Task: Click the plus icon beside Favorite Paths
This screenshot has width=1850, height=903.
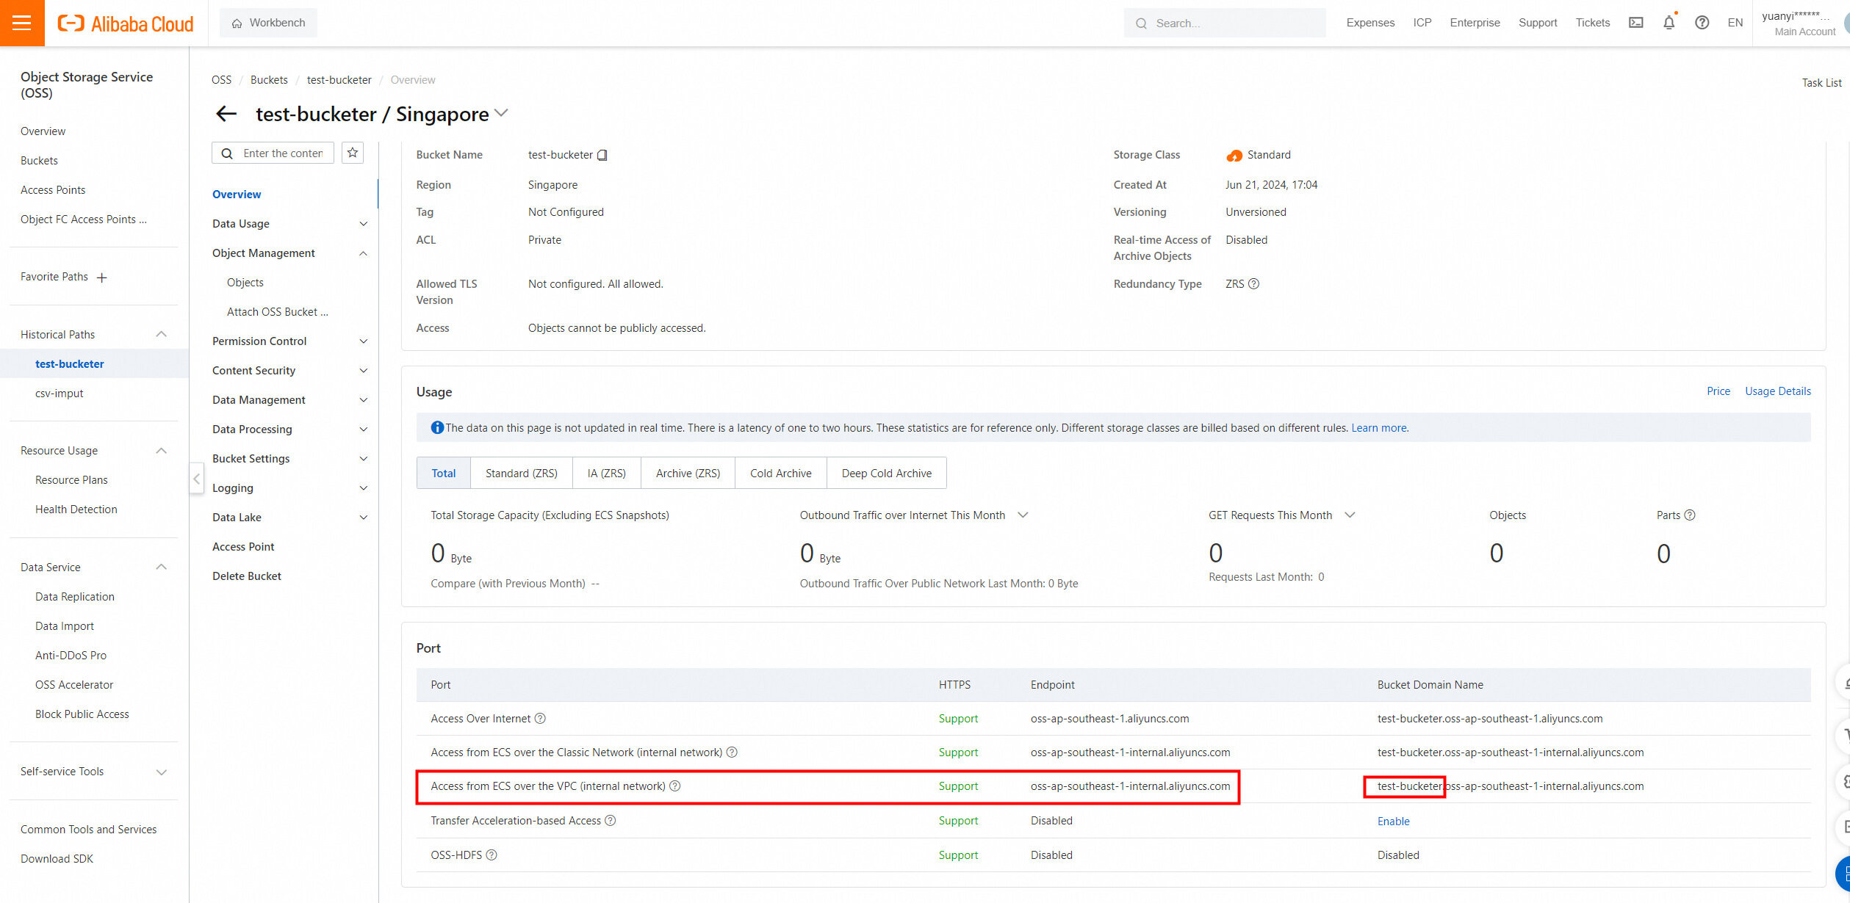Action: point(102,278)
